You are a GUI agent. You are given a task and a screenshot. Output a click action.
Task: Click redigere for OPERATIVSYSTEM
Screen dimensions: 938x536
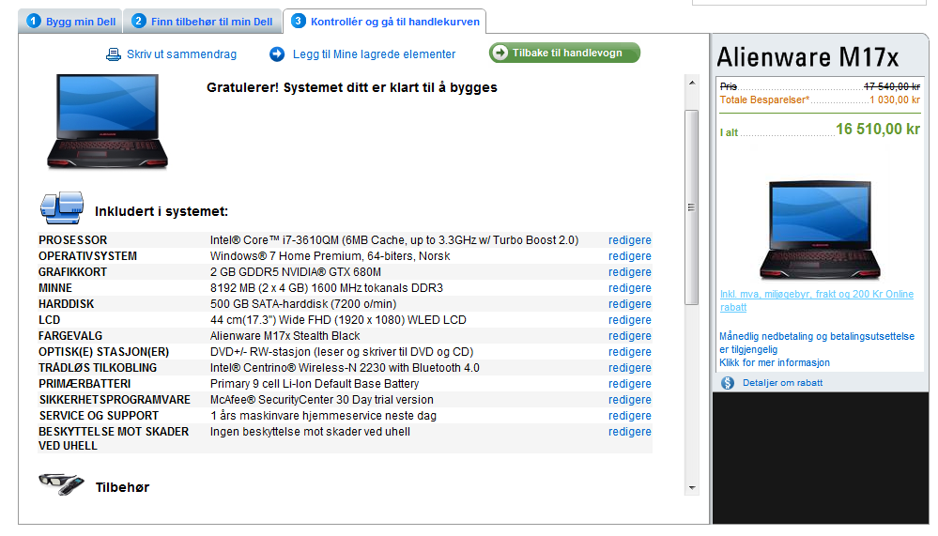(630, 256)
